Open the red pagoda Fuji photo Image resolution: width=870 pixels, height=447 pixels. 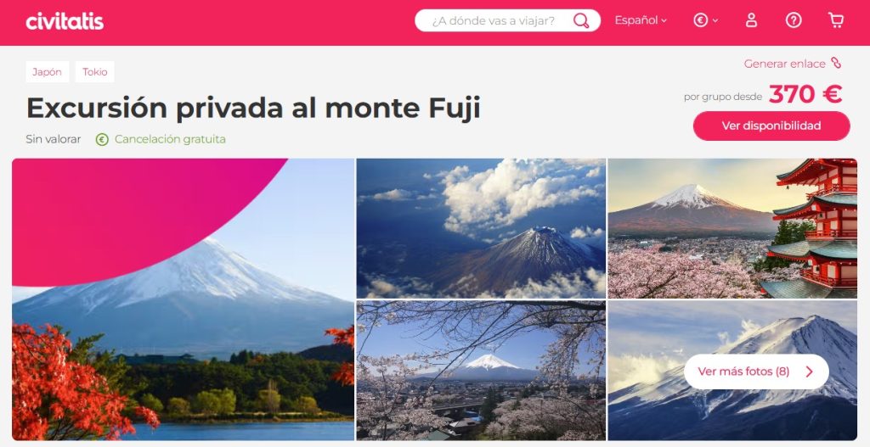tap(732, 228)
